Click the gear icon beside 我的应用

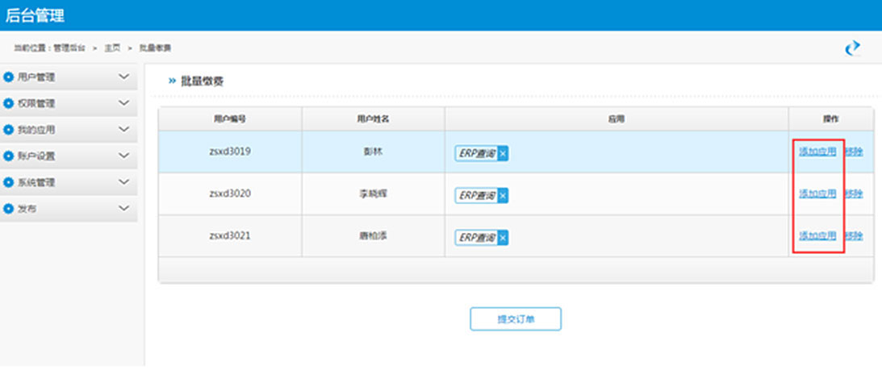[x=9, y=130]
